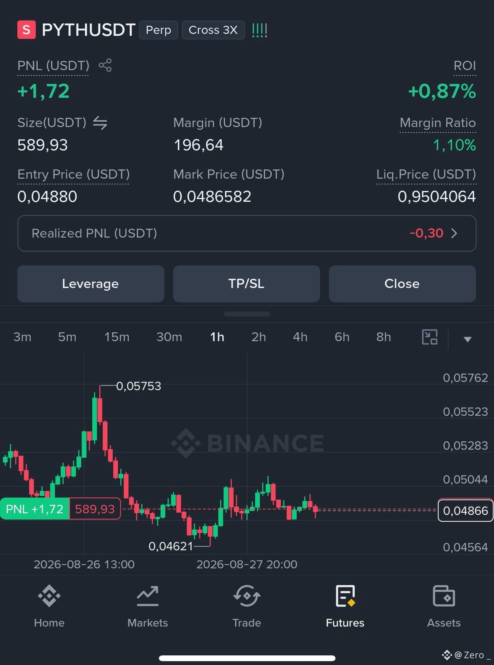Tap the 0,0486582 mark price value

212,197
